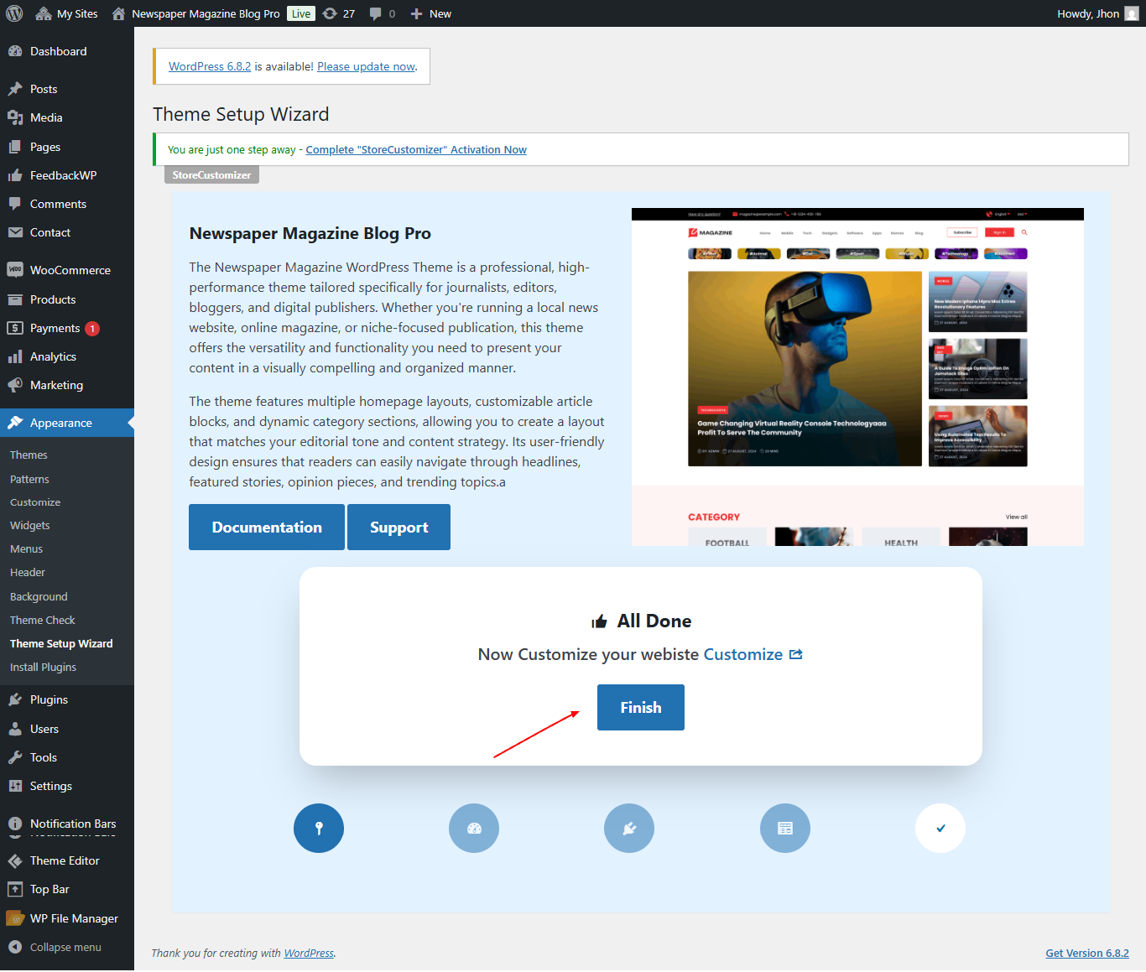Screen dimensions: 1146x972
Task: Click the dashboard gauge wizard step circle
Action: click(474, 828)
